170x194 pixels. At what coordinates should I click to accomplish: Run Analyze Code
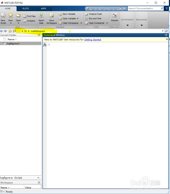pos(93,14)
